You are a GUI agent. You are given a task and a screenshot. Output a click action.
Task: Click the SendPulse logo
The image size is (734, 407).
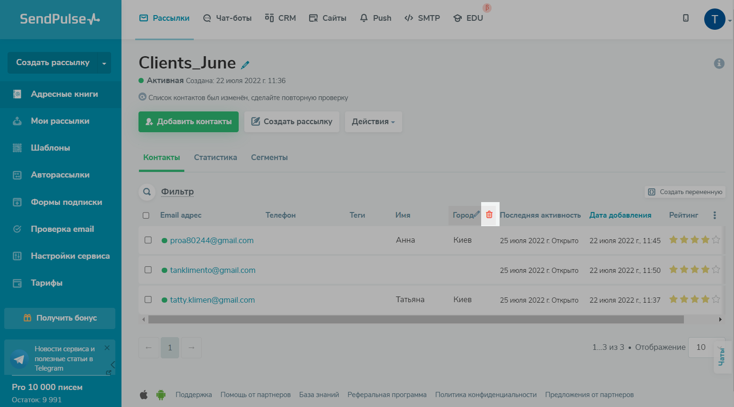[x=60, y=19]
